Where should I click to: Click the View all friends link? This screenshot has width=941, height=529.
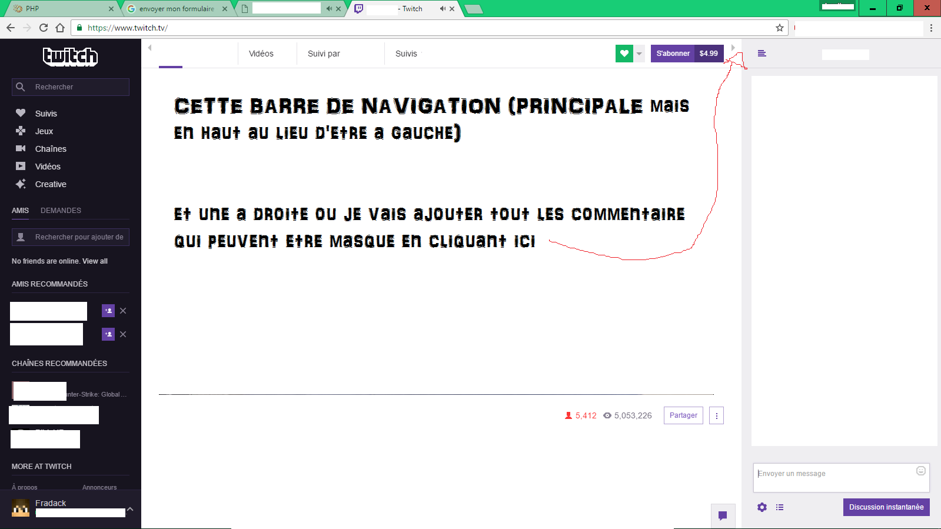pos(95,261)
